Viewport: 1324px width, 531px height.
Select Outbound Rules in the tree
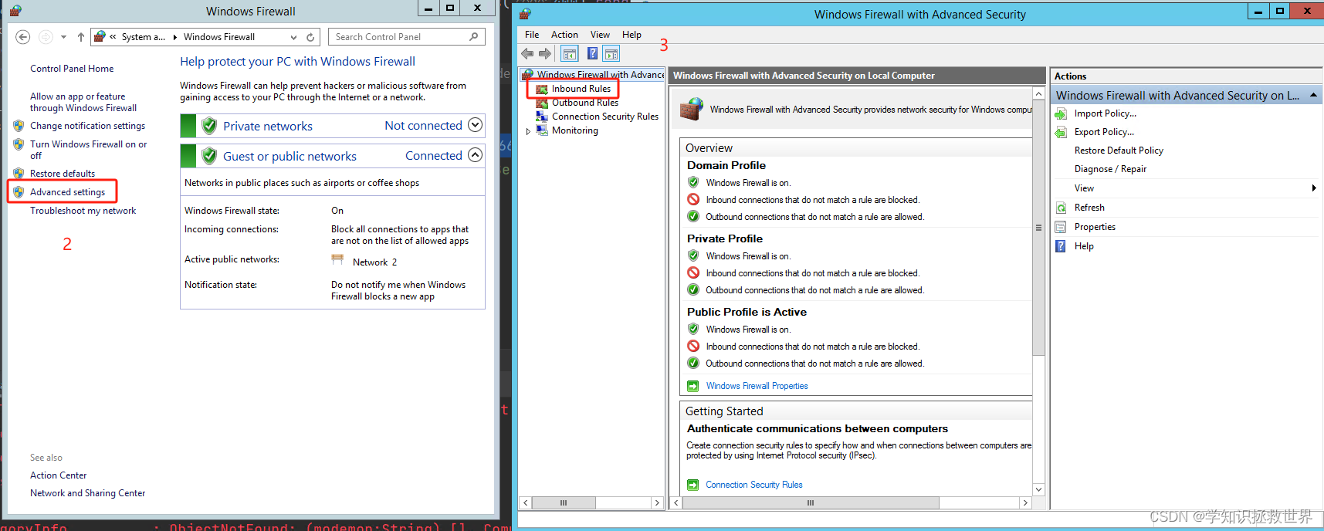(x=585, y=103)
